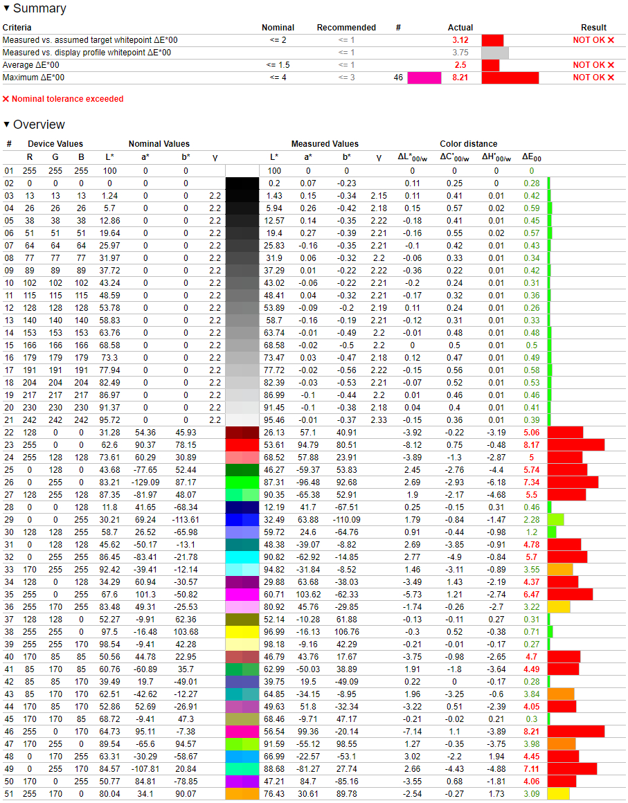Click the teal swatch of patch 31
Screen dimensions: 628x803
point(242,545)
